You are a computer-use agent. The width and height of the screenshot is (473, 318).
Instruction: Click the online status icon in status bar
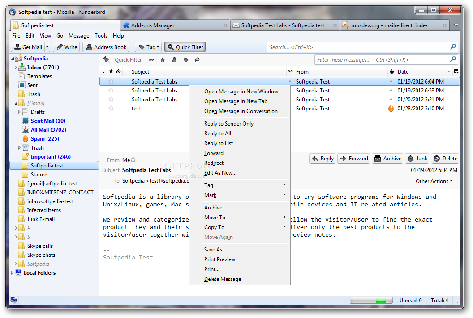click(14, 300)
